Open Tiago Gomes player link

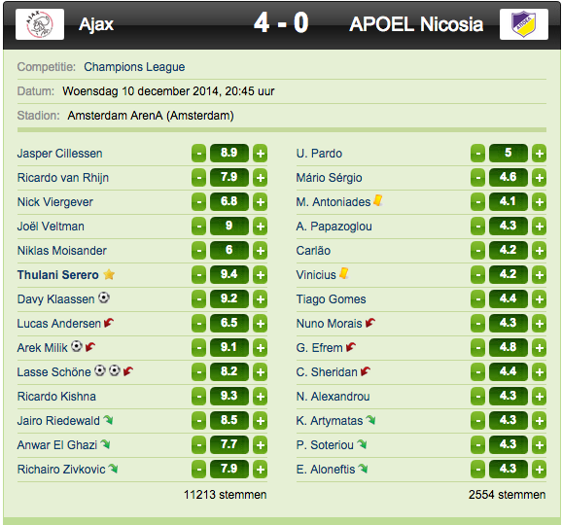(x=331, y=298)
